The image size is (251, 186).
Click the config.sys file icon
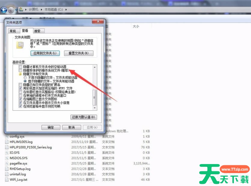(7, 136)
